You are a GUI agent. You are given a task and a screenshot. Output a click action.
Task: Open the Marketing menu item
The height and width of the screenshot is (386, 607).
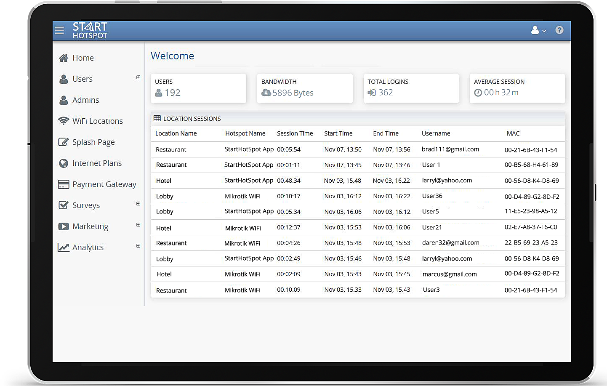pos(90,226)
